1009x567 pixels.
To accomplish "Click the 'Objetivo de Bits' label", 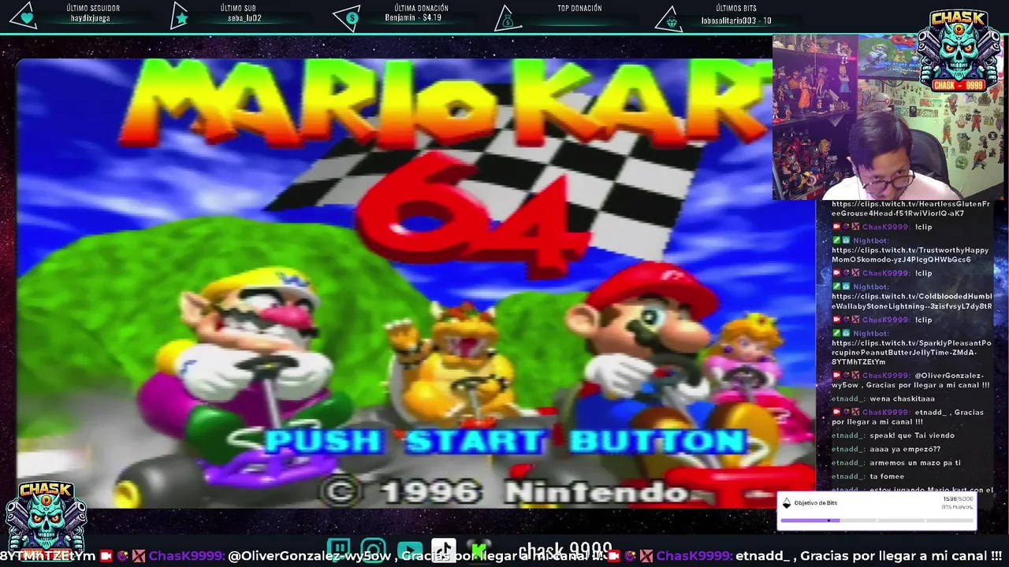I will click(815, 503).
